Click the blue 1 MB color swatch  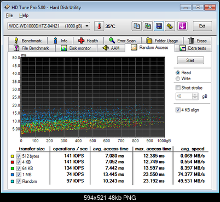[12, 175]
